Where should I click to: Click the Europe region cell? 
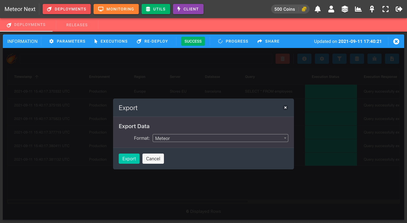tap(140, 91)
